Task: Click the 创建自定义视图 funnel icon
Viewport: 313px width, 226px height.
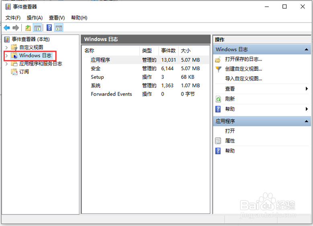Action: coord(219,69)
